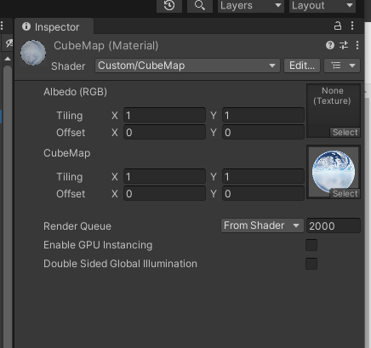
Task: Click the Albedo Tiling X field
Action: point(164,116)
